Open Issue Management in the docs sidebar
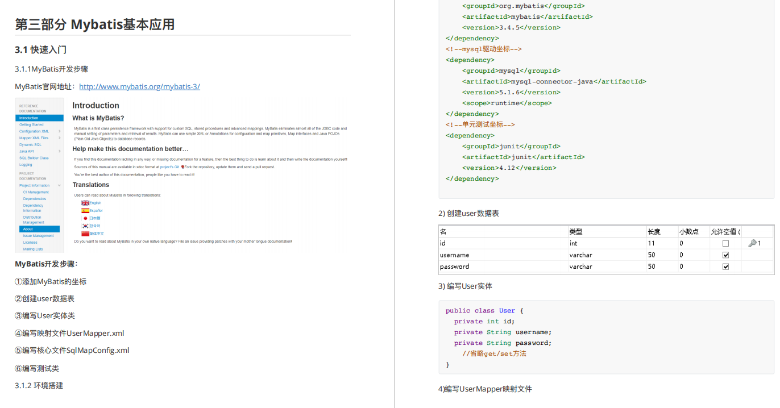The width and height of the screenshot is (780, 408). 39,236
